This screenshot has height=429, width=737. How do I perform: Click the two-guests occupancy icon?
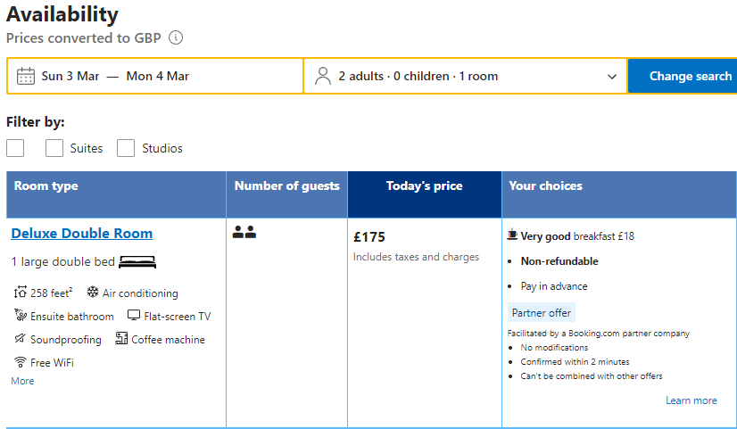tap(244, 233)
